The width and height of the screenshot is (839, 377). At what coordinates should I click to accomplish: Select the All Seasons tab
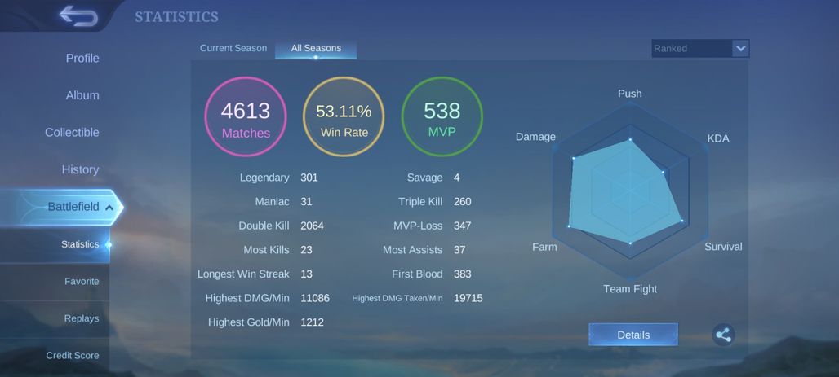(316, 48)
